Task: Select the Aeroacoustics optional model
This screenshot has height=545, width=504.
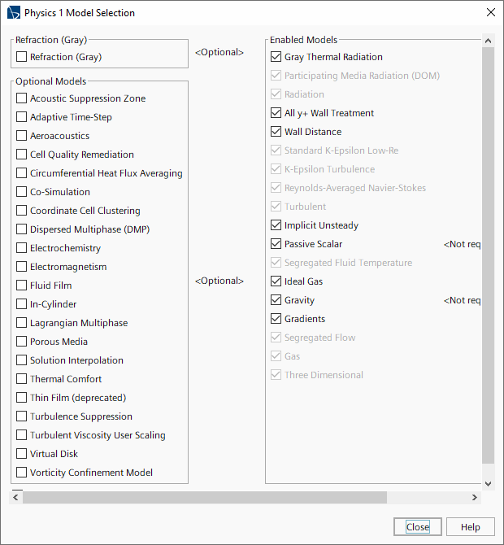Action: tap(22, 136)
